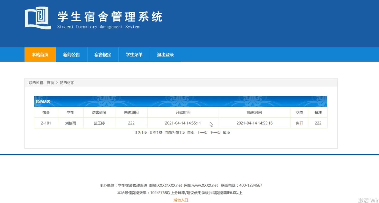Image resolution: width=379 pixels, height=203 pixels.
Task: Open the 学生菜单 menu
Action: pyautogui.click(x=134, y=55)
